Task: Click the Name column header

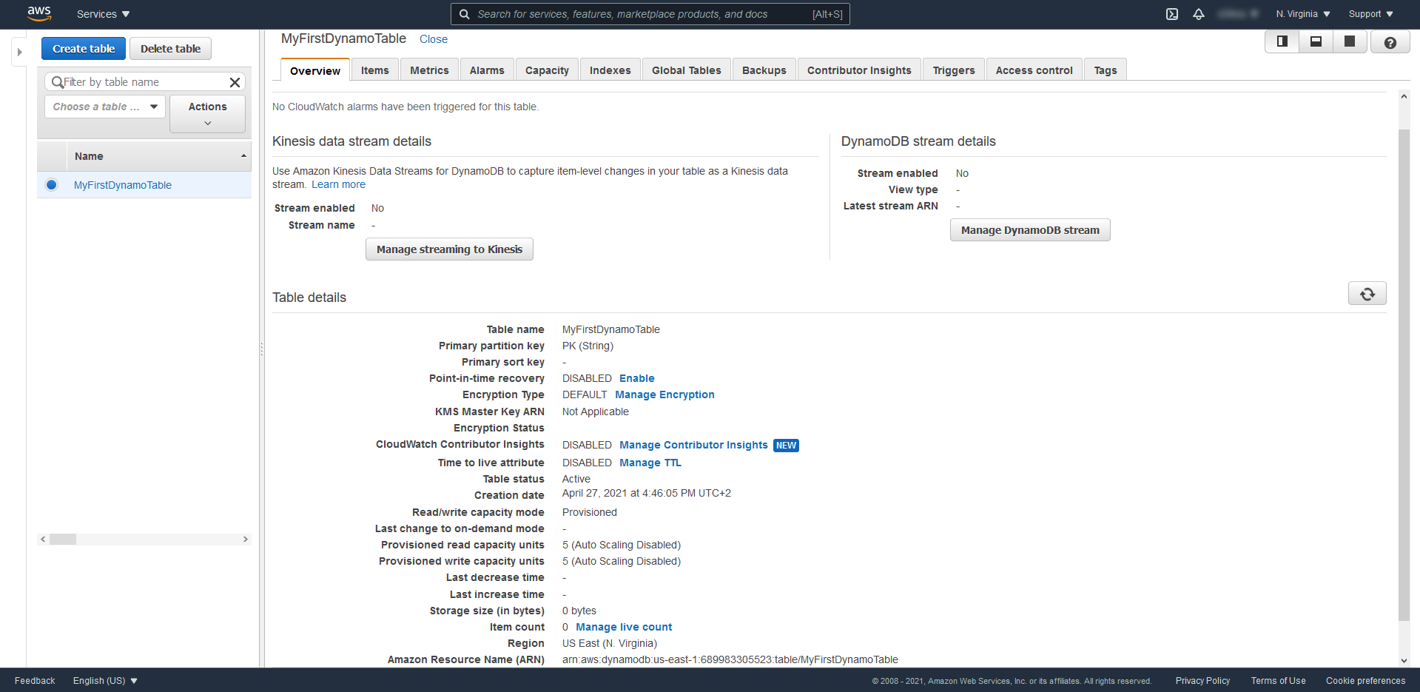Action: [158, 156]
